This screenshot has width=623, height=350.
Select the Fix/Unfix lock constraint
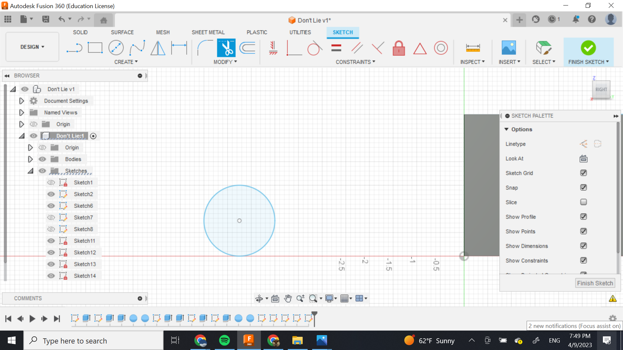coord(398,48)
